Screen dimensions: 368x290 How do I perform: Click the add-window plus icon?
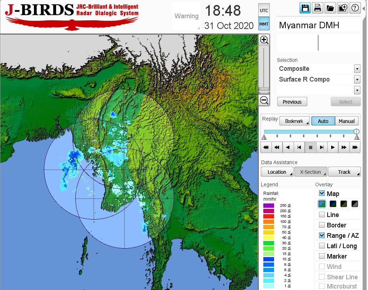pos(342,8)
